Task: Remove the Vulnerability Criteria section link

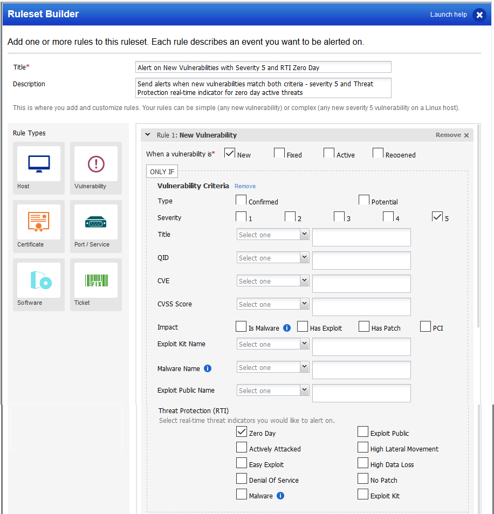Action: 245,186
